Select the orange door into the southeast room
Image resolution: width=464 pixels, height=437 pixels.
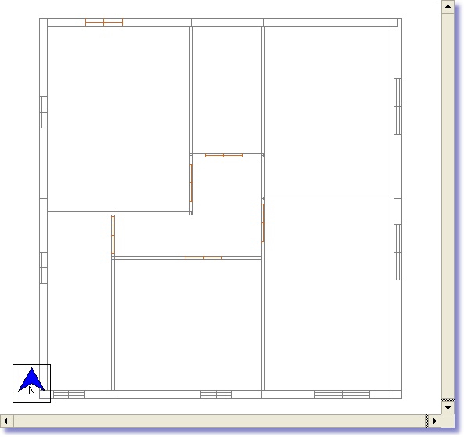pyautogui.click(x=264, y=222)
